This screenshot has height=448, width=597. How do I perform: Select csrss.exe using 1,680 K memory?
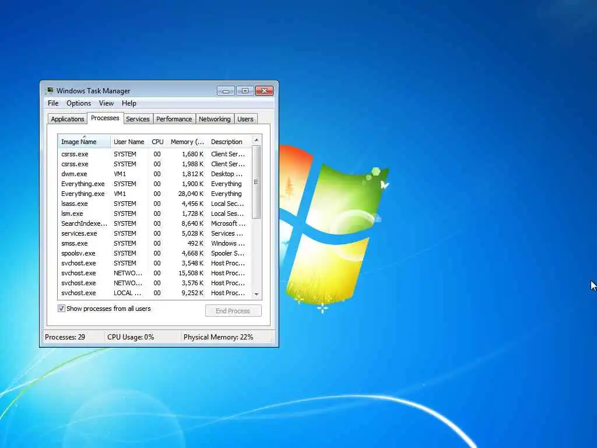(x=154, y=154)
